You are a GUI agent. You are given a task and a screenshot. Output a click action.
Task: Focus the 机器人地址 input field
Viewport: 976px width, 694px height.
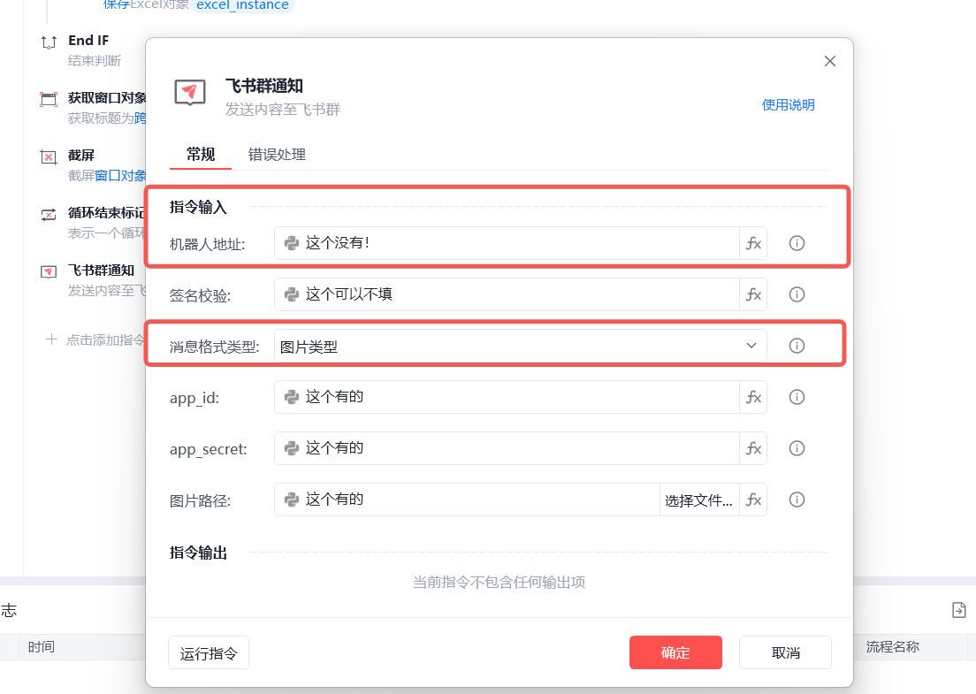click(507, 243)
